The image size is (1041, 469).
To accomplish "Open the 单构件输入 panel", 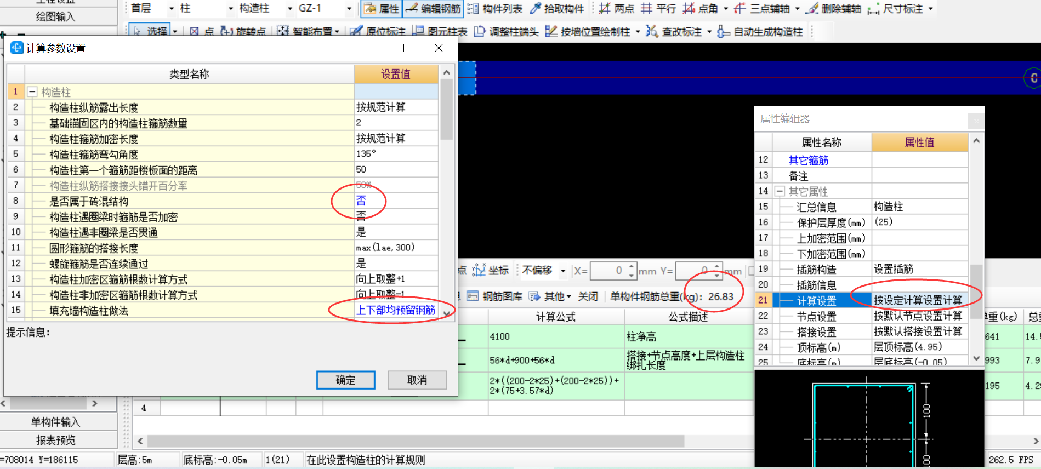I will point(55,422).
